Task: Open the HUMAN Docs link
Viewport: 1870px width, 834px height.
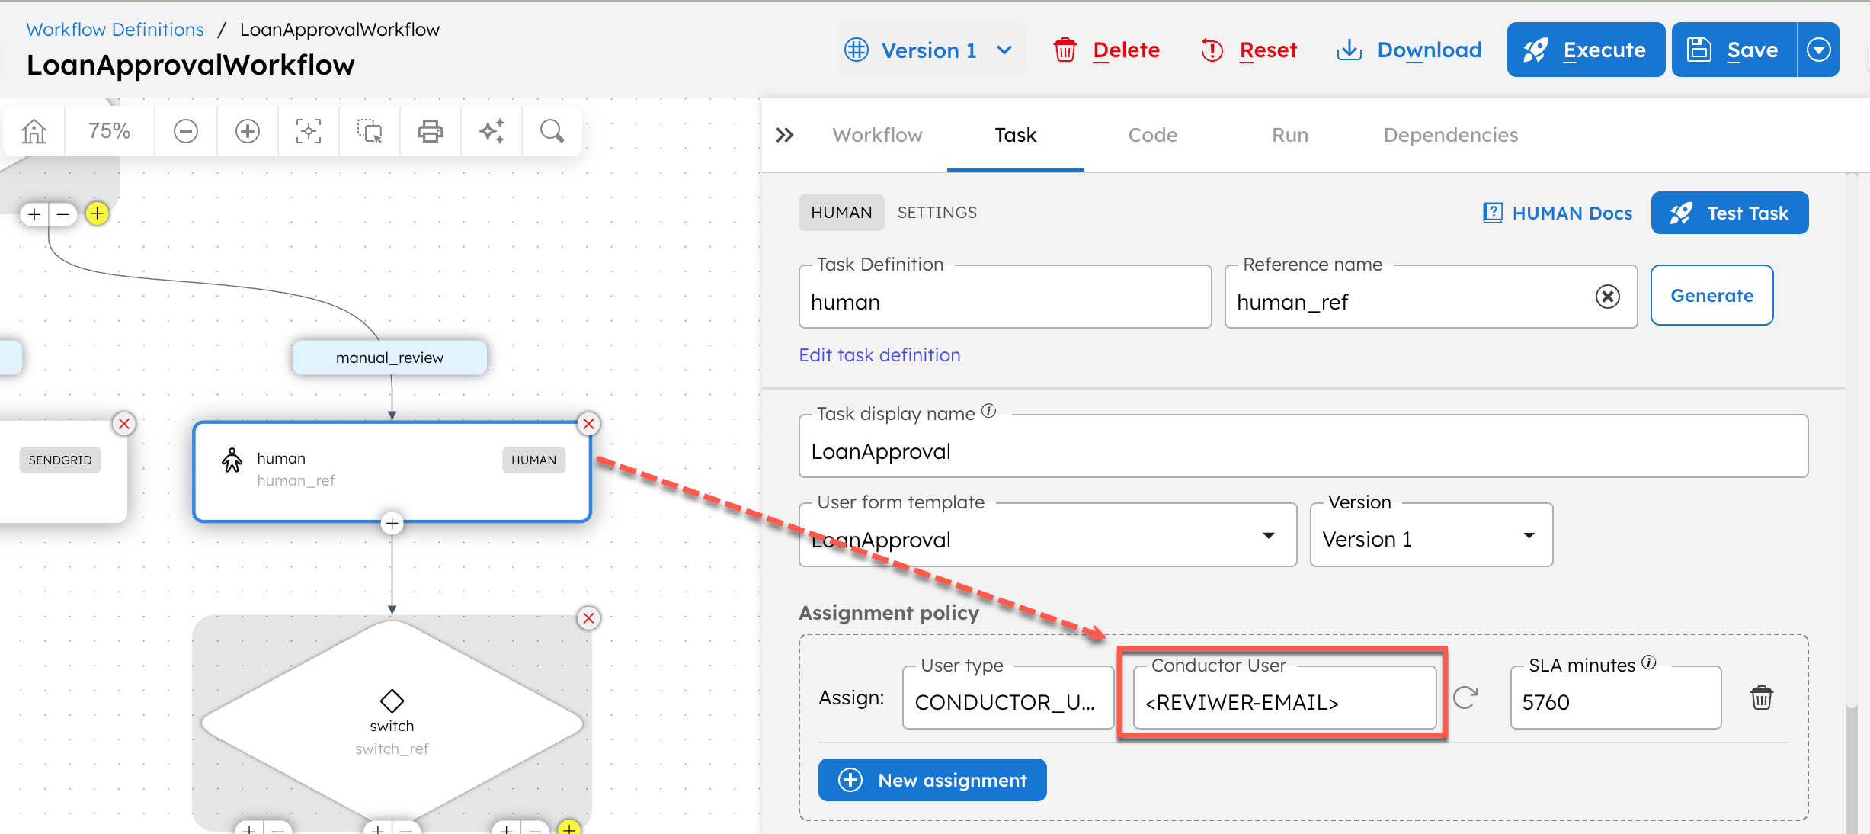Action: (1557, 213)
